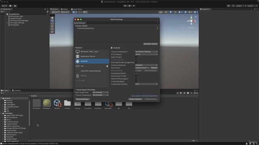This screenshot has width=259, height=145.
Task: Open the cloud services icon next to Sign in
Action: pyautogui.click(x=11, y=6)
